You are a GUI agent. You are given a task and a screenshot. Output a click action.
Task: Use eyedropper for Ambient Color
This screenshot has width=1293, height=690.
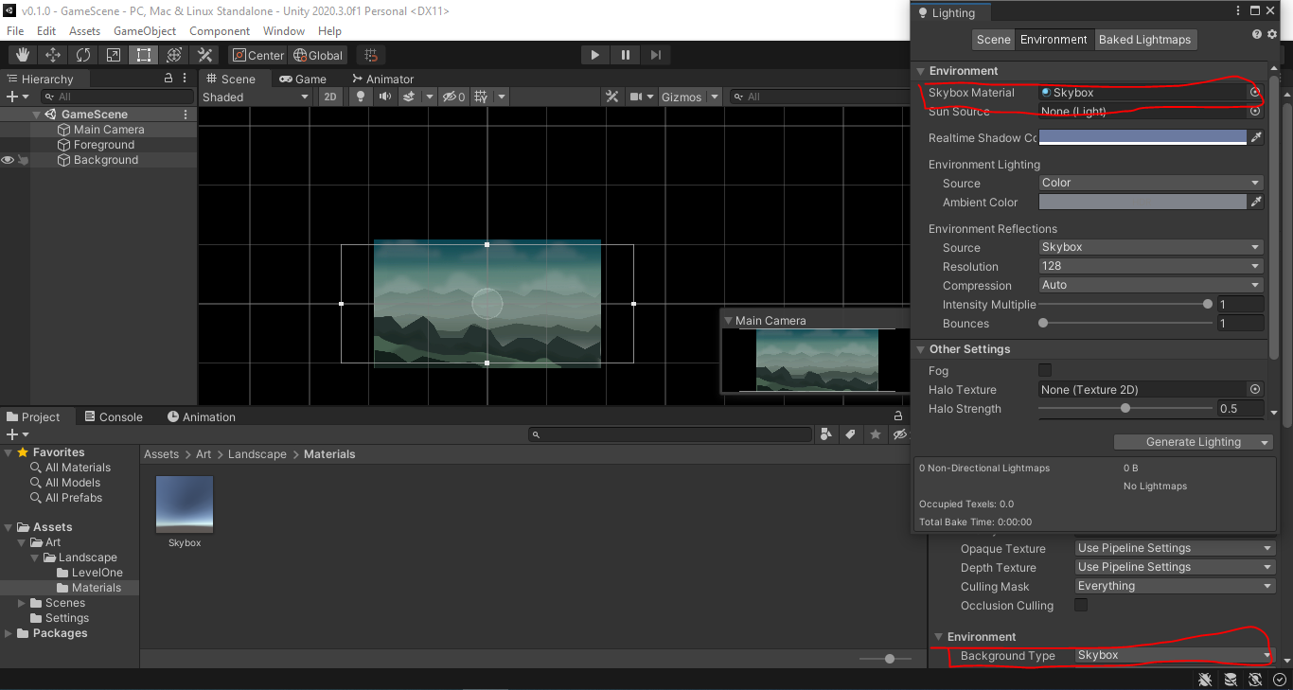tap(1256, 202)
